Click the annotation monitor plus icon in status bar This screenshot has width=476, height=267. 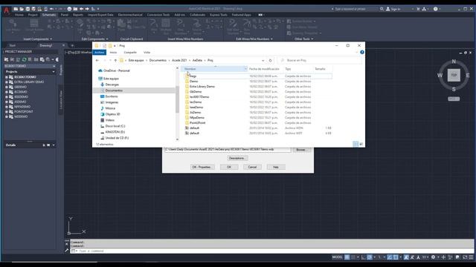443,257
